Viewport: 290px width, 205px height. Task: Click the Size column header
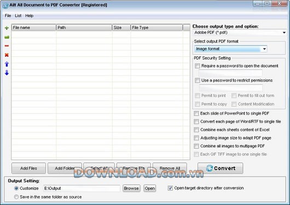pyautogui.click(x=121, y=27)
